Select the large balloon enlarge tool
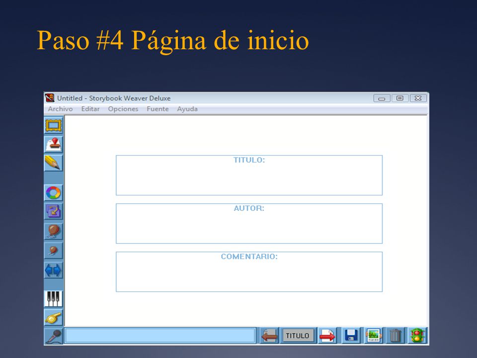 click(54, 231)
